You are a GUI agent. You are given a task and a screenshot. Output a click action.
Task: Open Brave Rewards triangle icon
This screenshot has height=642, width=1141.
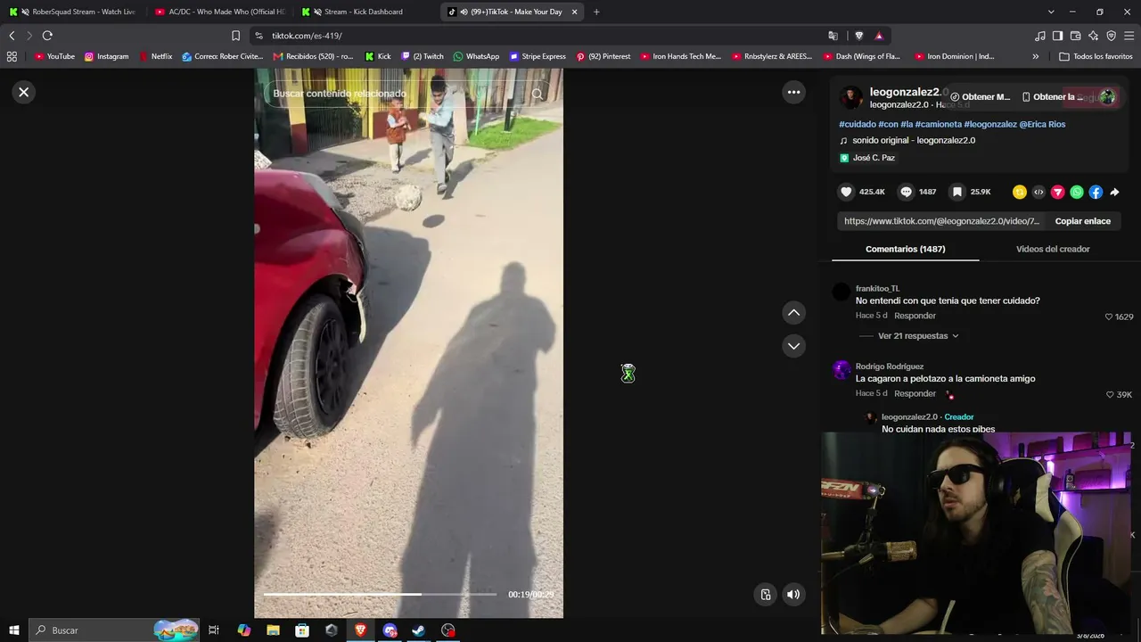click(x=879, y=36)
